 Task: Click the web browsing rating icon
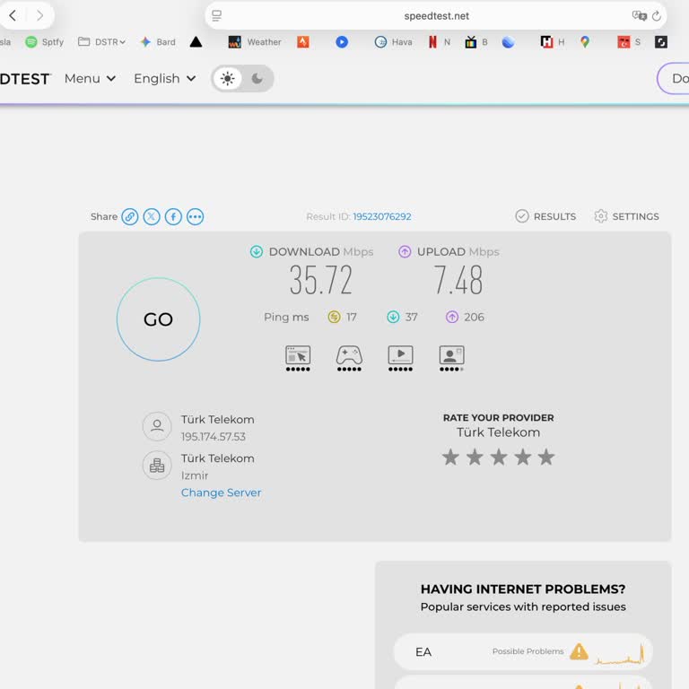[x=298, y=358]
